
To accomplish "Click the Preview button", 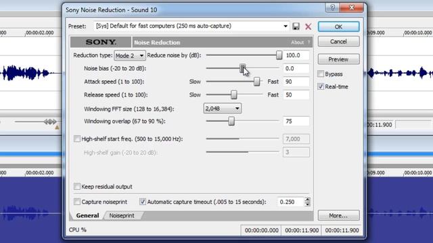I will click(x=338, y=59).
